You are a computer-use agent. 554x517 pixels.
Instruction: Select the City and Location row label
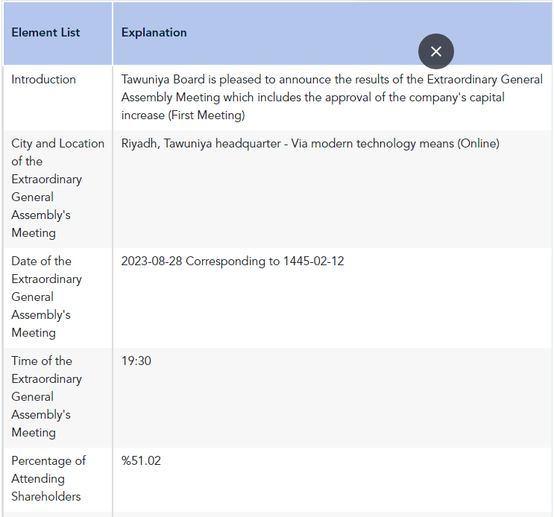click(57, 188)
